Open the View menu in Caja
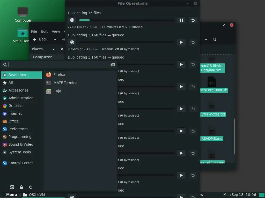Screen dimensions: 265x198 (56, 31)
